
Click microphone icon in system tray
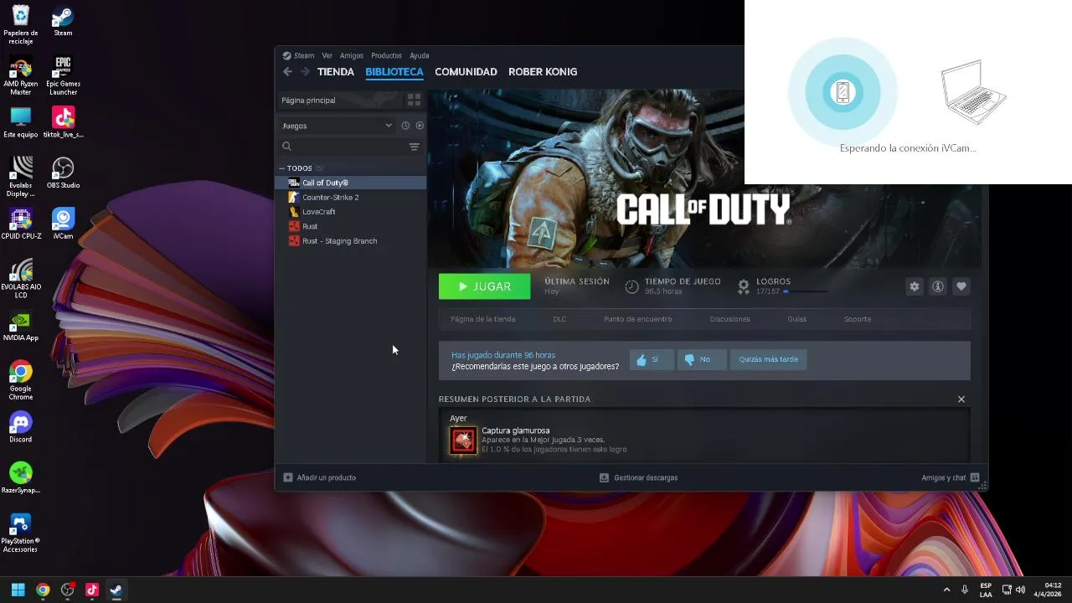coord(965,590)
